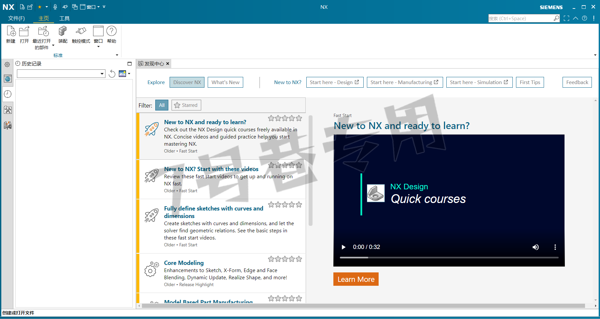Click the quick access Open folder icon
This screenshot has width=600, height=319.
pyautogui.click(x=30, y=7)
